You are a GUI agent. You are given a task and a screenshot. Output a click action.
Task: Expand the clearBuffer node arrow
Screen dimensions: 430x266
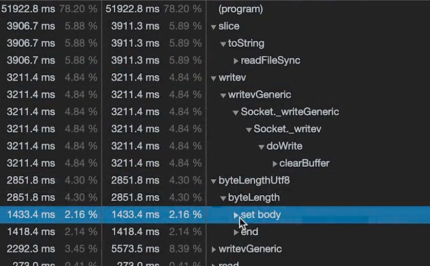275,164
